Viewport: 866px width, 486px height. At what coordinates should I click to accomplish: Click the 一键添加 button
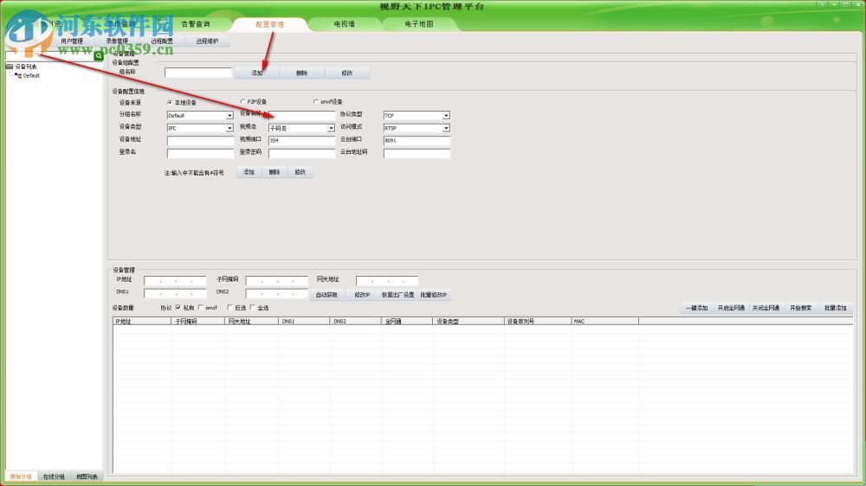[696, 308]
